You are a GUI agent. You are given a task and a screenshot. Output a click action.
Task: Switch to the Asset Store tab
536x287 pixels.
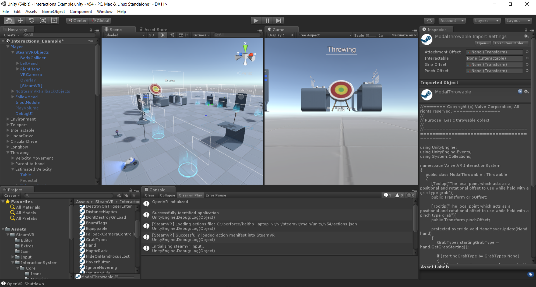[x=154, y=30]
